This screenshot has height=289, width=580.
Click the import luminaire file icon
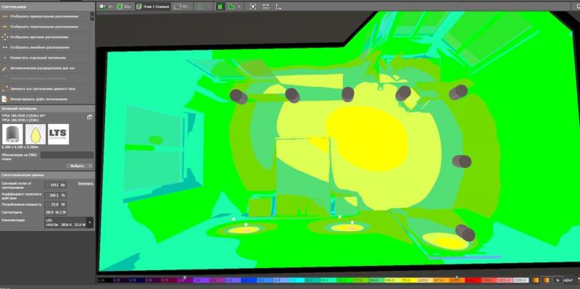pyautogui.click(x=4, y=99)
